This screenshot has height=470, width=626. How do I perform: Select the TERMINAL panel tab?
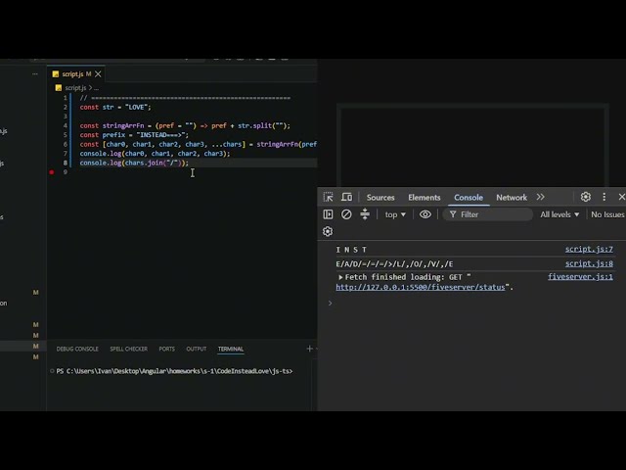pyautogui.click(x=231, y=349)
